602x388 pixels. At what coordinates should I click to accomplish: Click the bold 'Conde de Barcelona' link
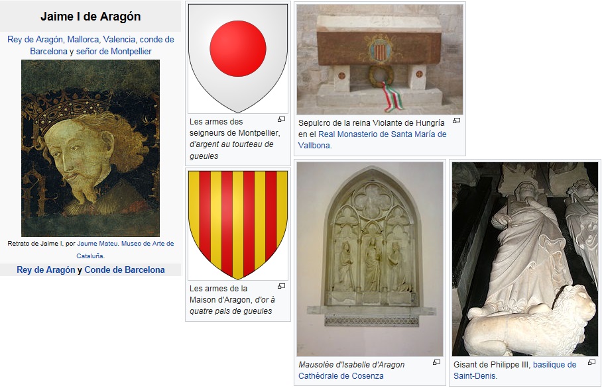[x=125, y=270]
